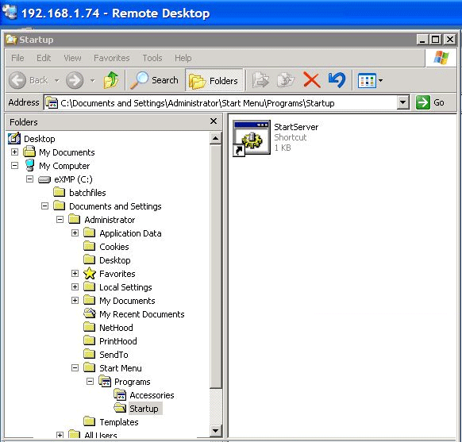Open the Favorites menu
The image size is (462, 442).
coord(112,58)
